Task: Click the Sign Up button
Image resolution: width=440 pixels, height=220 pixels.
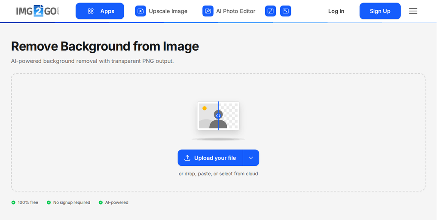Action: point(380,11)
